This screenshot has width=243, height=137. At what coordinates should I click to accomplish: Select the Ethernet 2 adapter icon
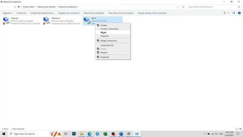pyautogui.click(x=46, y=21)
